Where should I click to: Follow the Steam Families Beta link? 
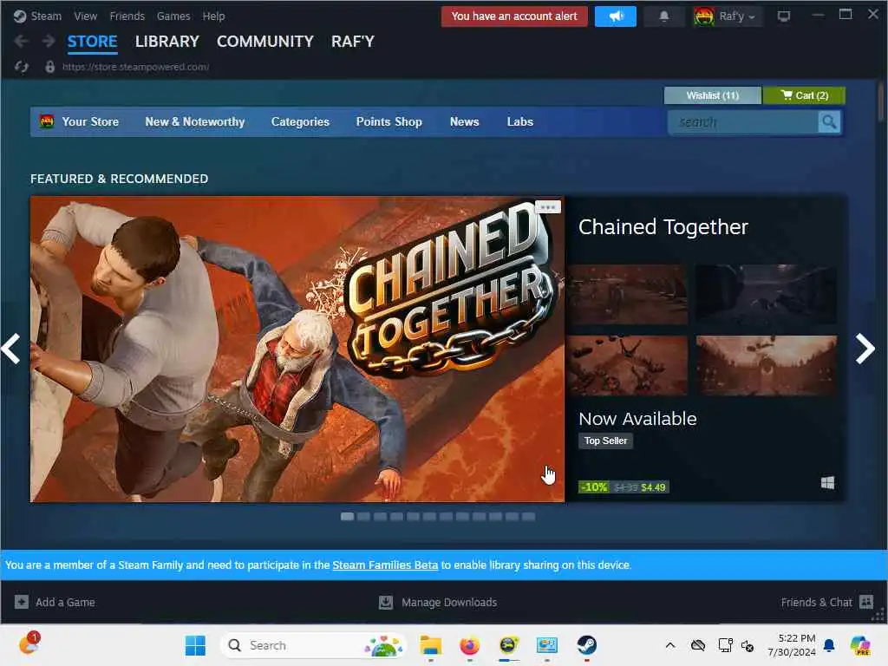385,565
